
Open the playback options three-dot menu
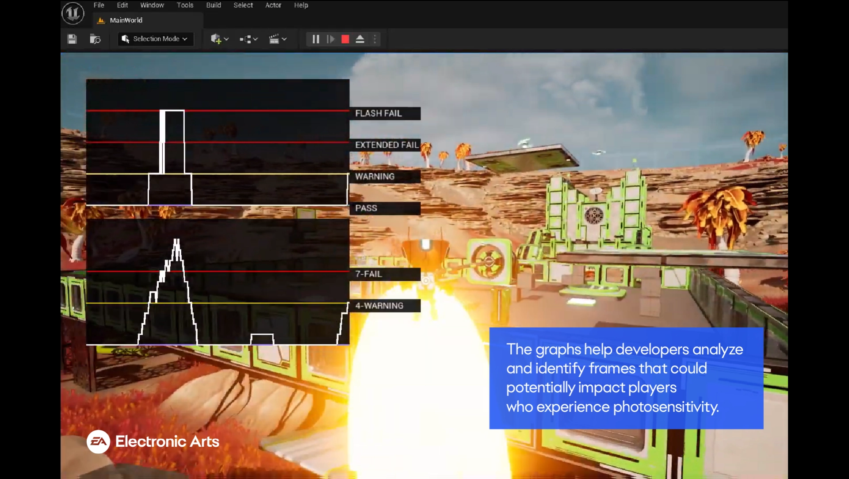pos(375,39)
